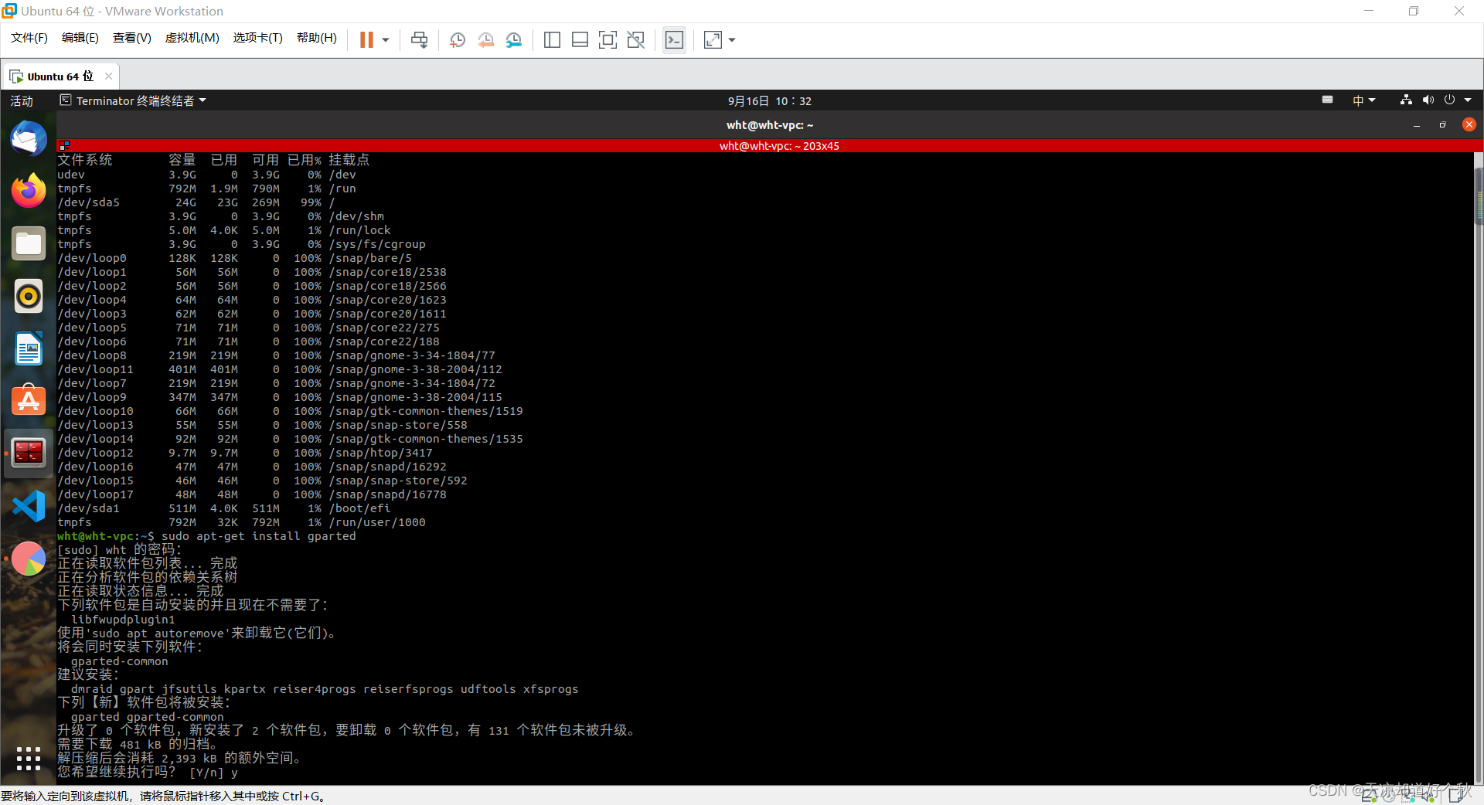Click the 挂载点 column header

pos(349,160)
